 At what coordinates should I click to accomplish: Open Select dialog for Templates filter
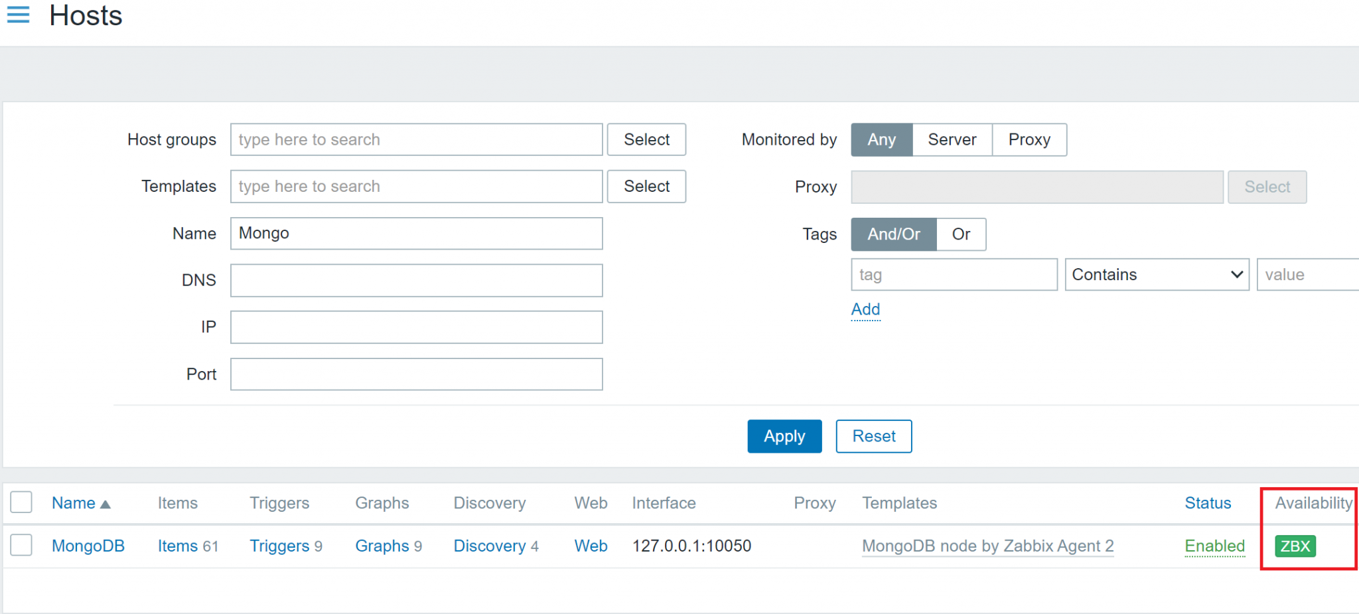(x=646, y=187)
